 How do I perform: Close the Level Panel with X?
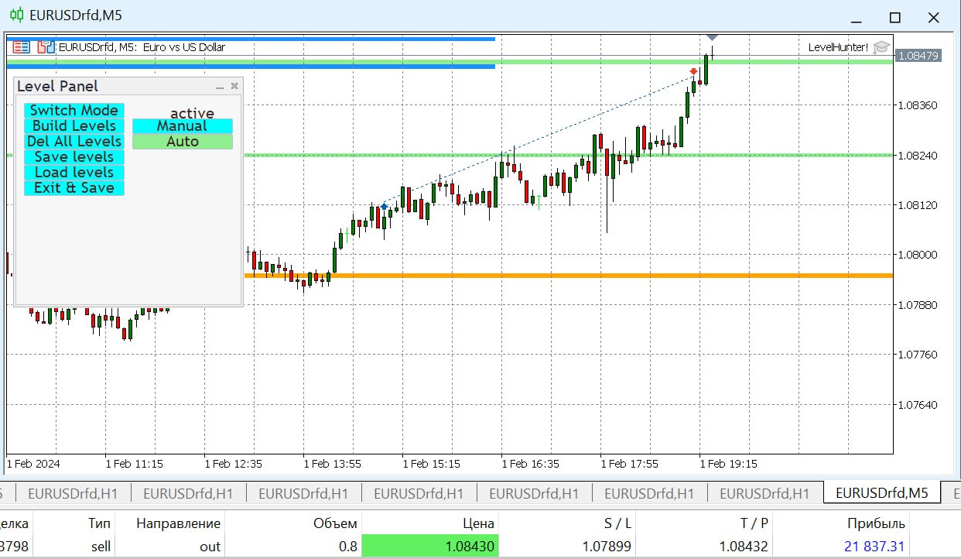tap(234, 86)
